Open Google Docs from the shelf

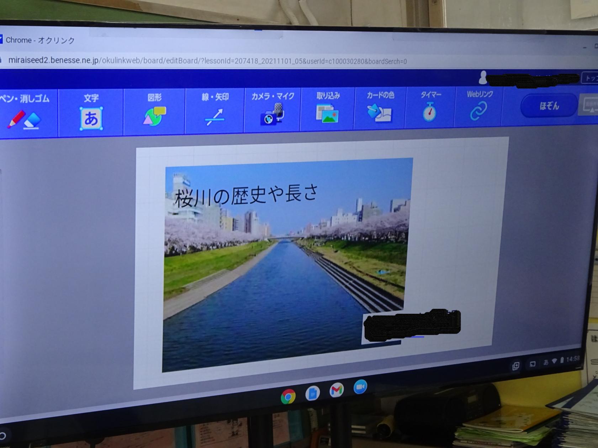312,393
